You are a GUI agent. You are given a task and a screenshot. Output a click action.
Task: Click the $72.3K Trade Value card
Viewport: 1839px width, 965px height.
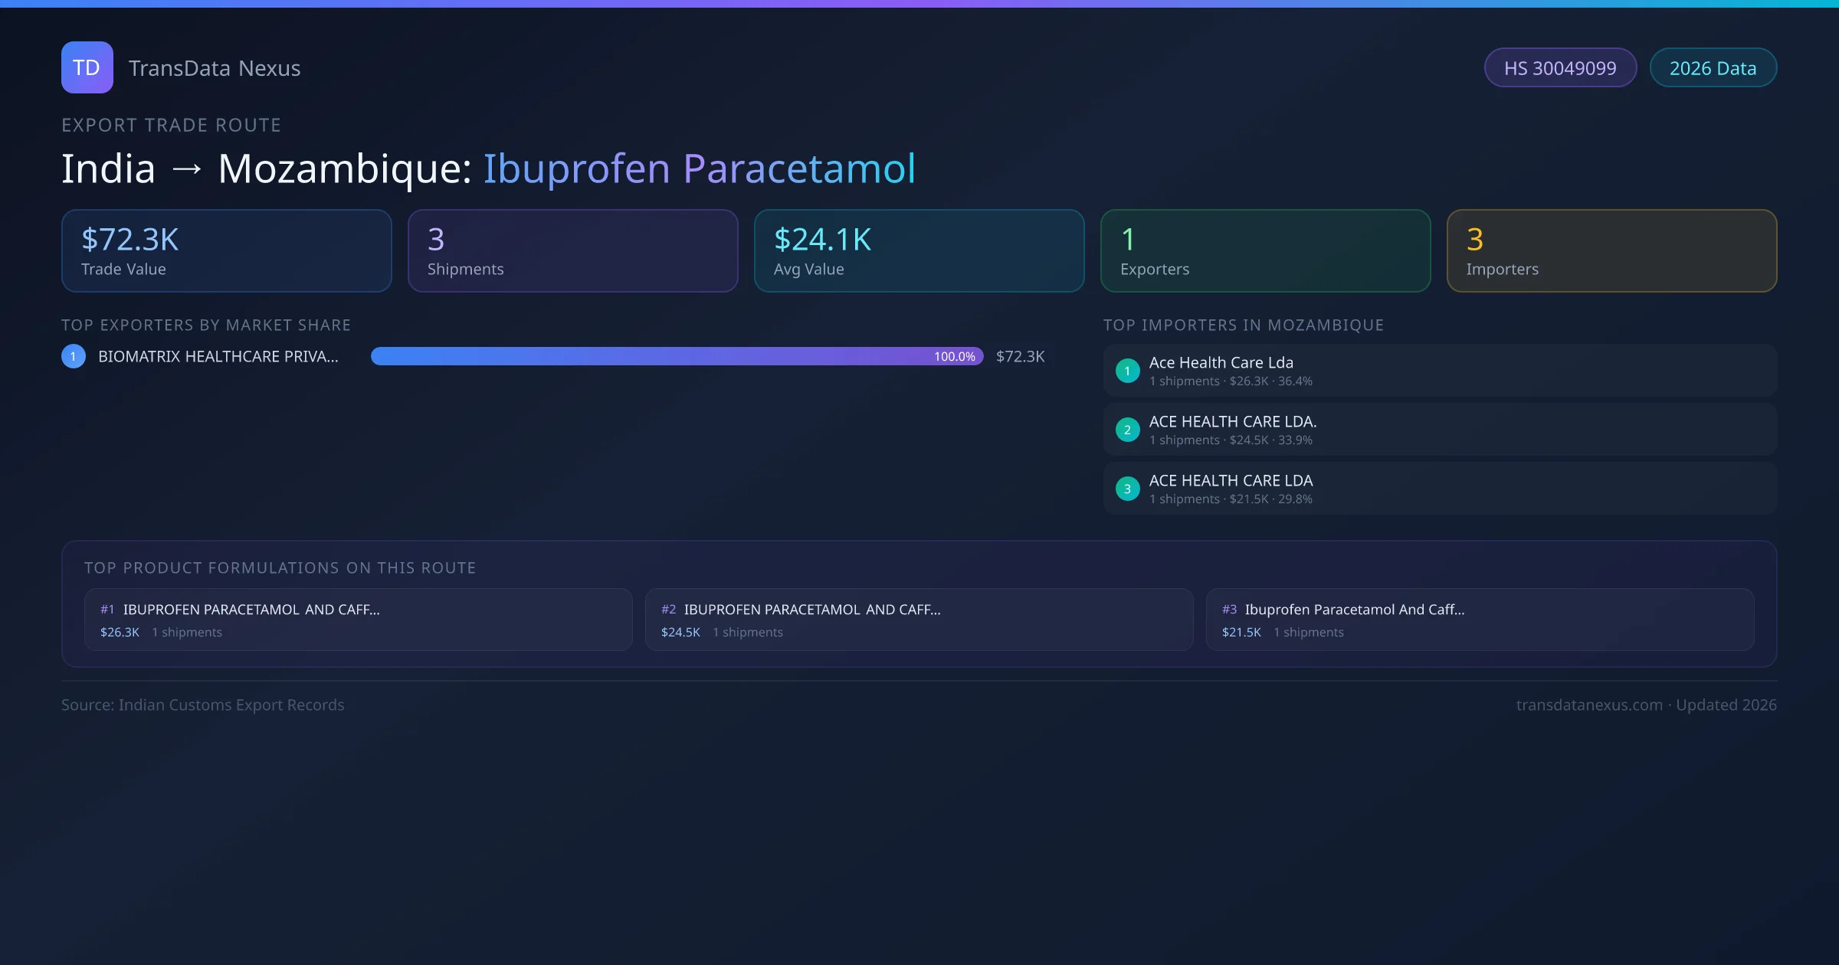(x=226, y=251)
